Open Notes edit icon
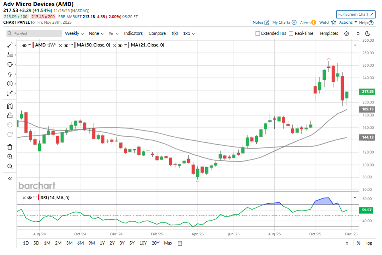Viewport: 382px width, 255px height. click(x=267, y=22)
